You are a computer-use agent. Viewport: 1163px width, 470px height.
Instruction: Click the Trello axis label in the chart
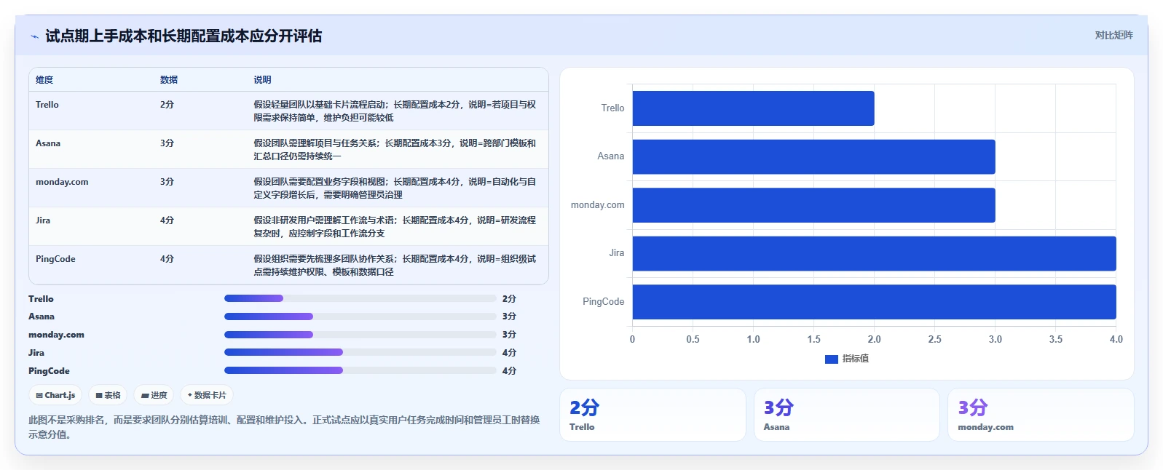coord(612,108)
